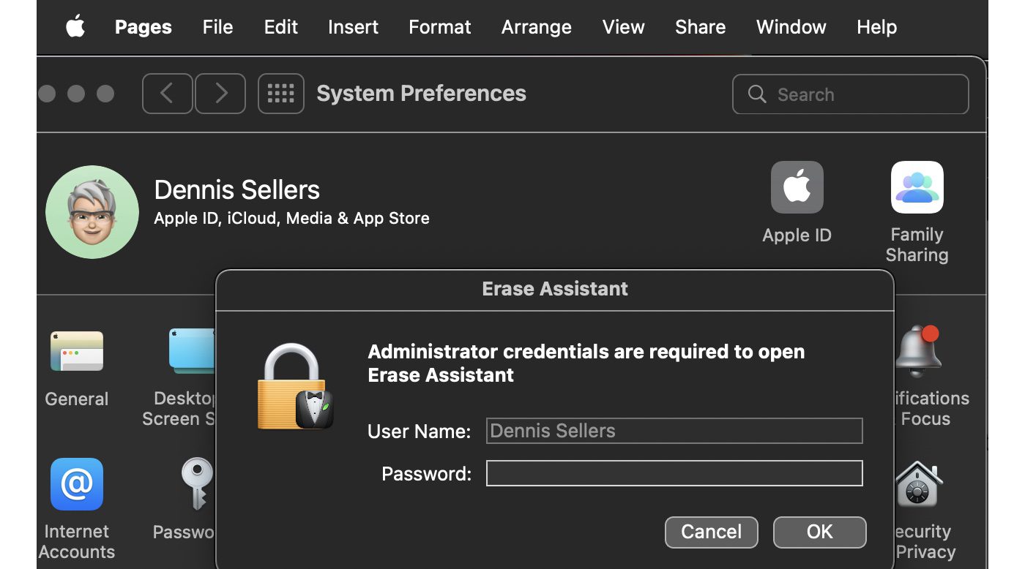This screenshot has width=1025, height=569.
Task: Open the General preferences icon
Action: click(77, 351)
